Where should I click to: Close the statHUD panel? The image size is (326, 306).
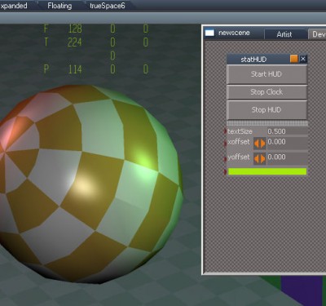click(303, 59)
